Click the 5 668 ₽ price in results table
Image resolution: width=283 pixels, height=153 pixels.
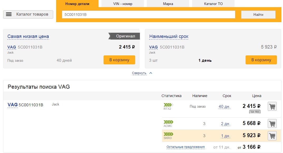click(251, 123)
